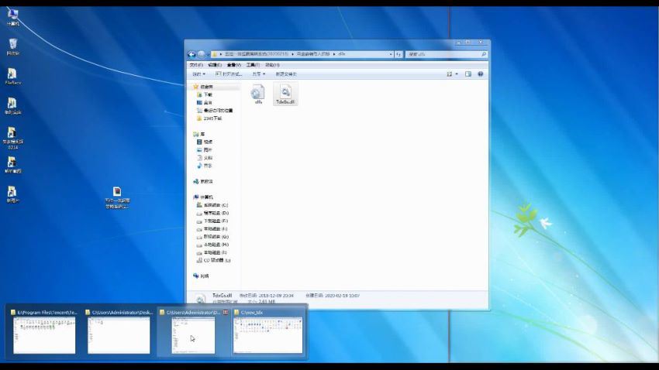Click the TdxGs.dll icon in details pane

(201, 298)
